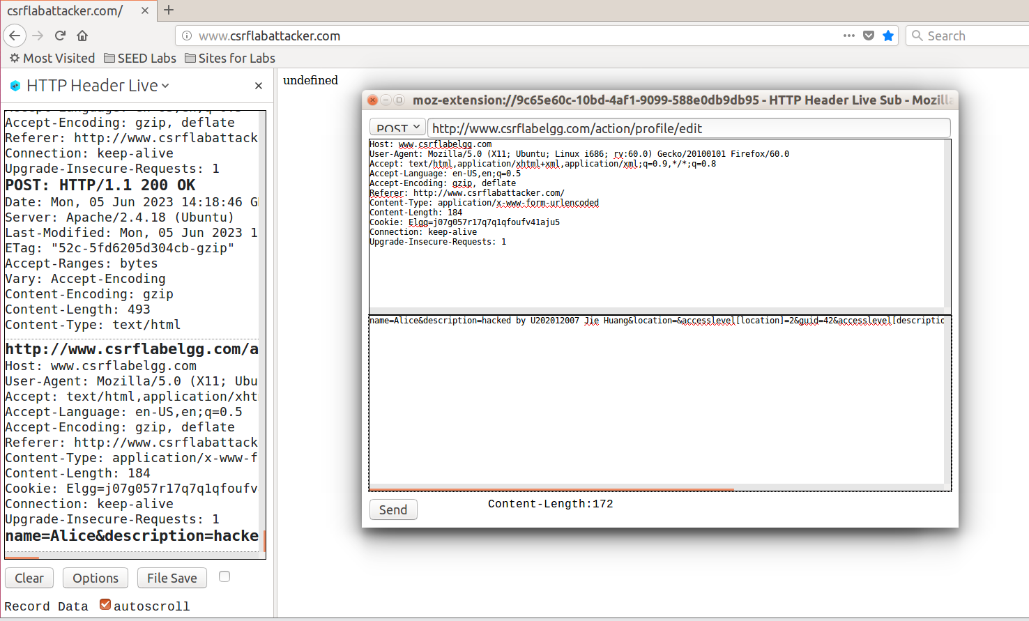Close the csrflabattacker.com tab

click(144, 10)
